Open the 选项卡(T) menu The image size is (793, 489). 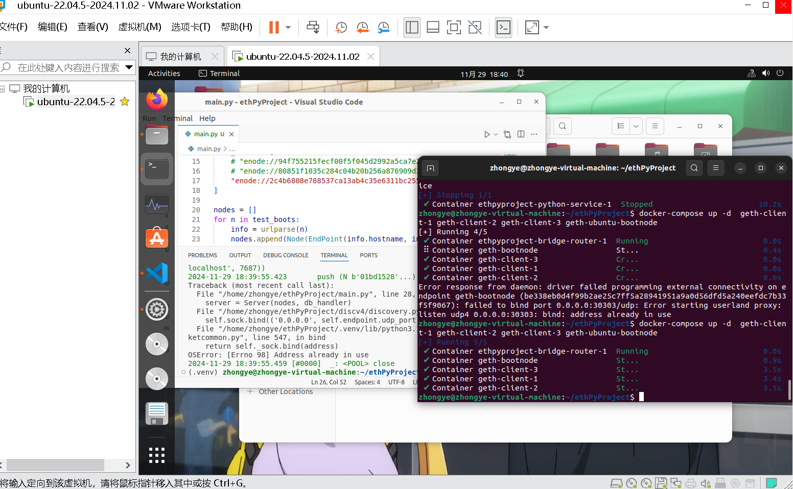191,27
